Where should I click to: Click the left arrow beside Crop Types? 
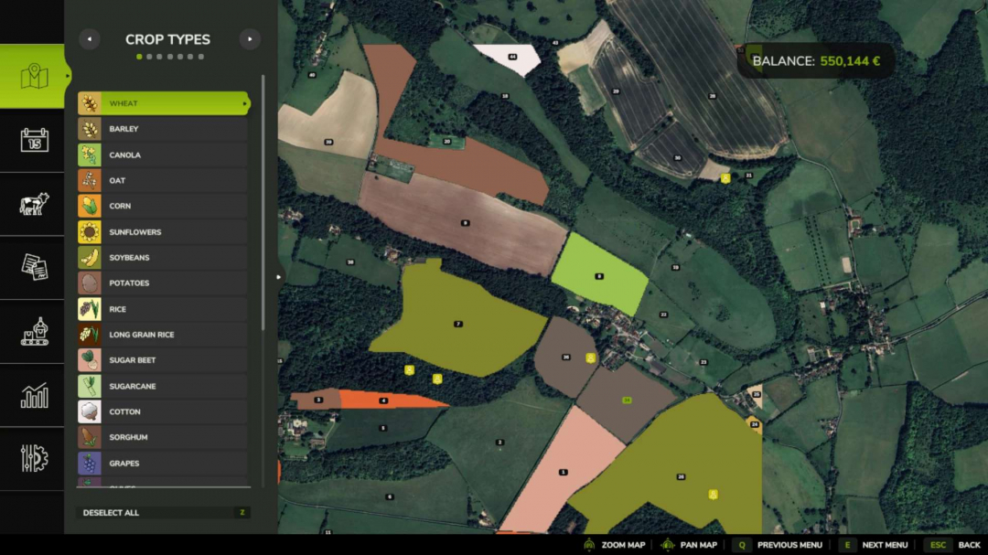point(89,38)
